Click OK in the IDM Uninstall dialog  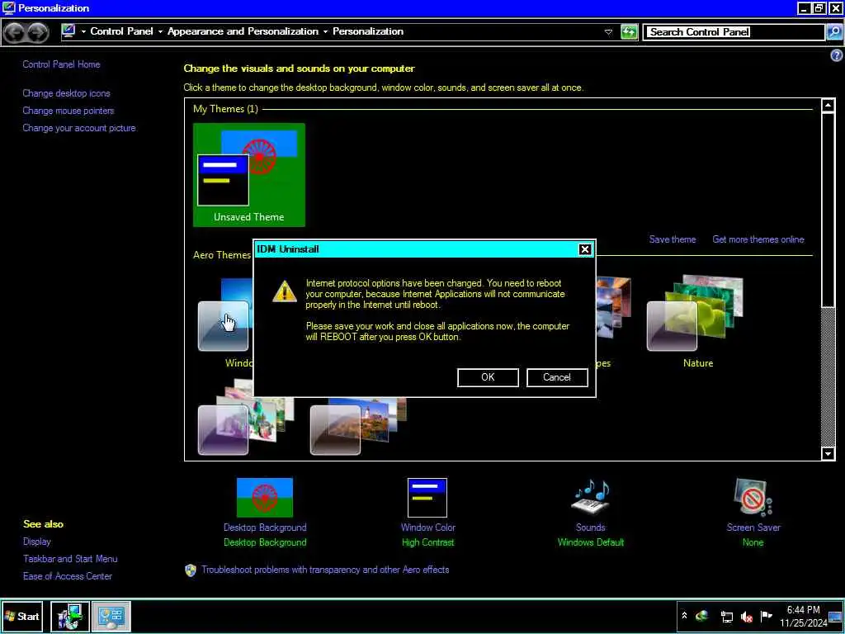[x=488, y=377]
